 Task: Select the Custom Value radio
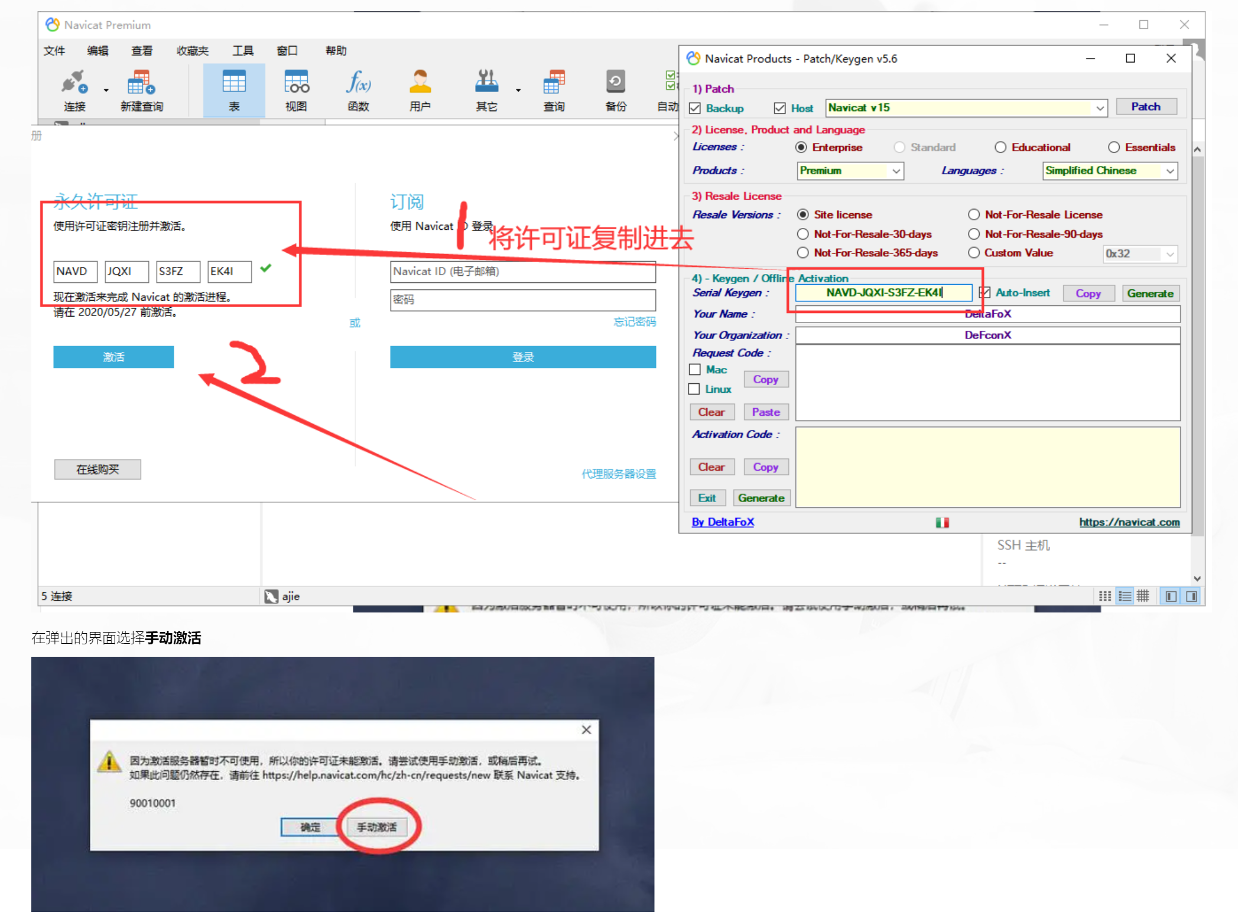point(973,253)
